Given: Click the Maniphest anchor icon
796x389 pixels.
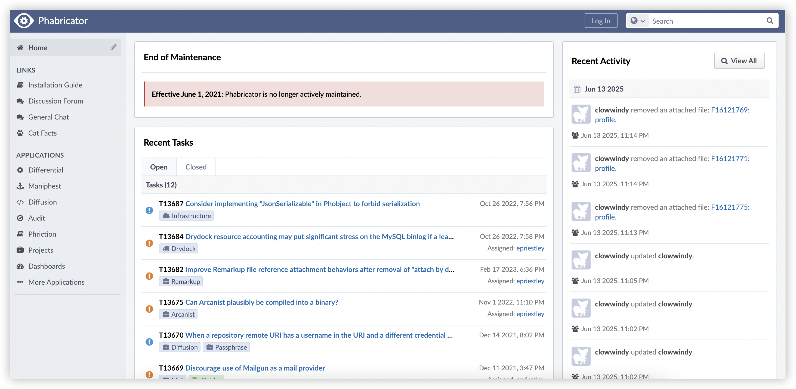Looking at the screenshot, I should pyautogui.click(x=20, y=186).
